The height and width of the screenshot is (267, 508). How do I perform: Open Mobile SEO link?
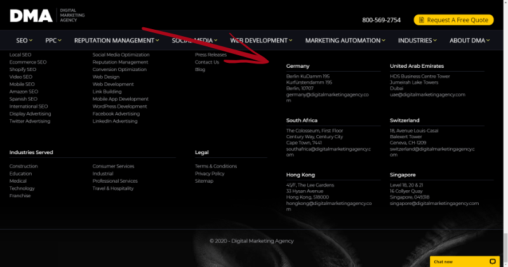(x=22, y=84)
